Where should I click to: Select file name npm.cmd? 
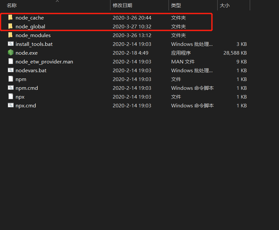27,88
